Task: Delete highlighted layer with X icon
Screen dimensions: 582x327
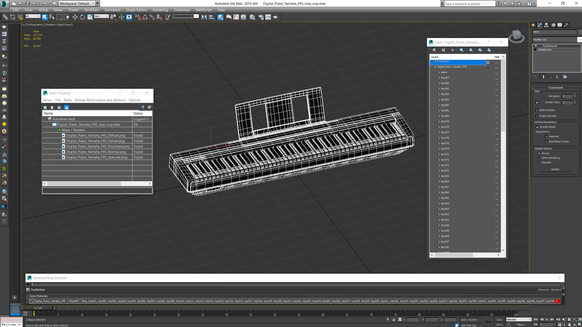Action: (x=443, y=50)
